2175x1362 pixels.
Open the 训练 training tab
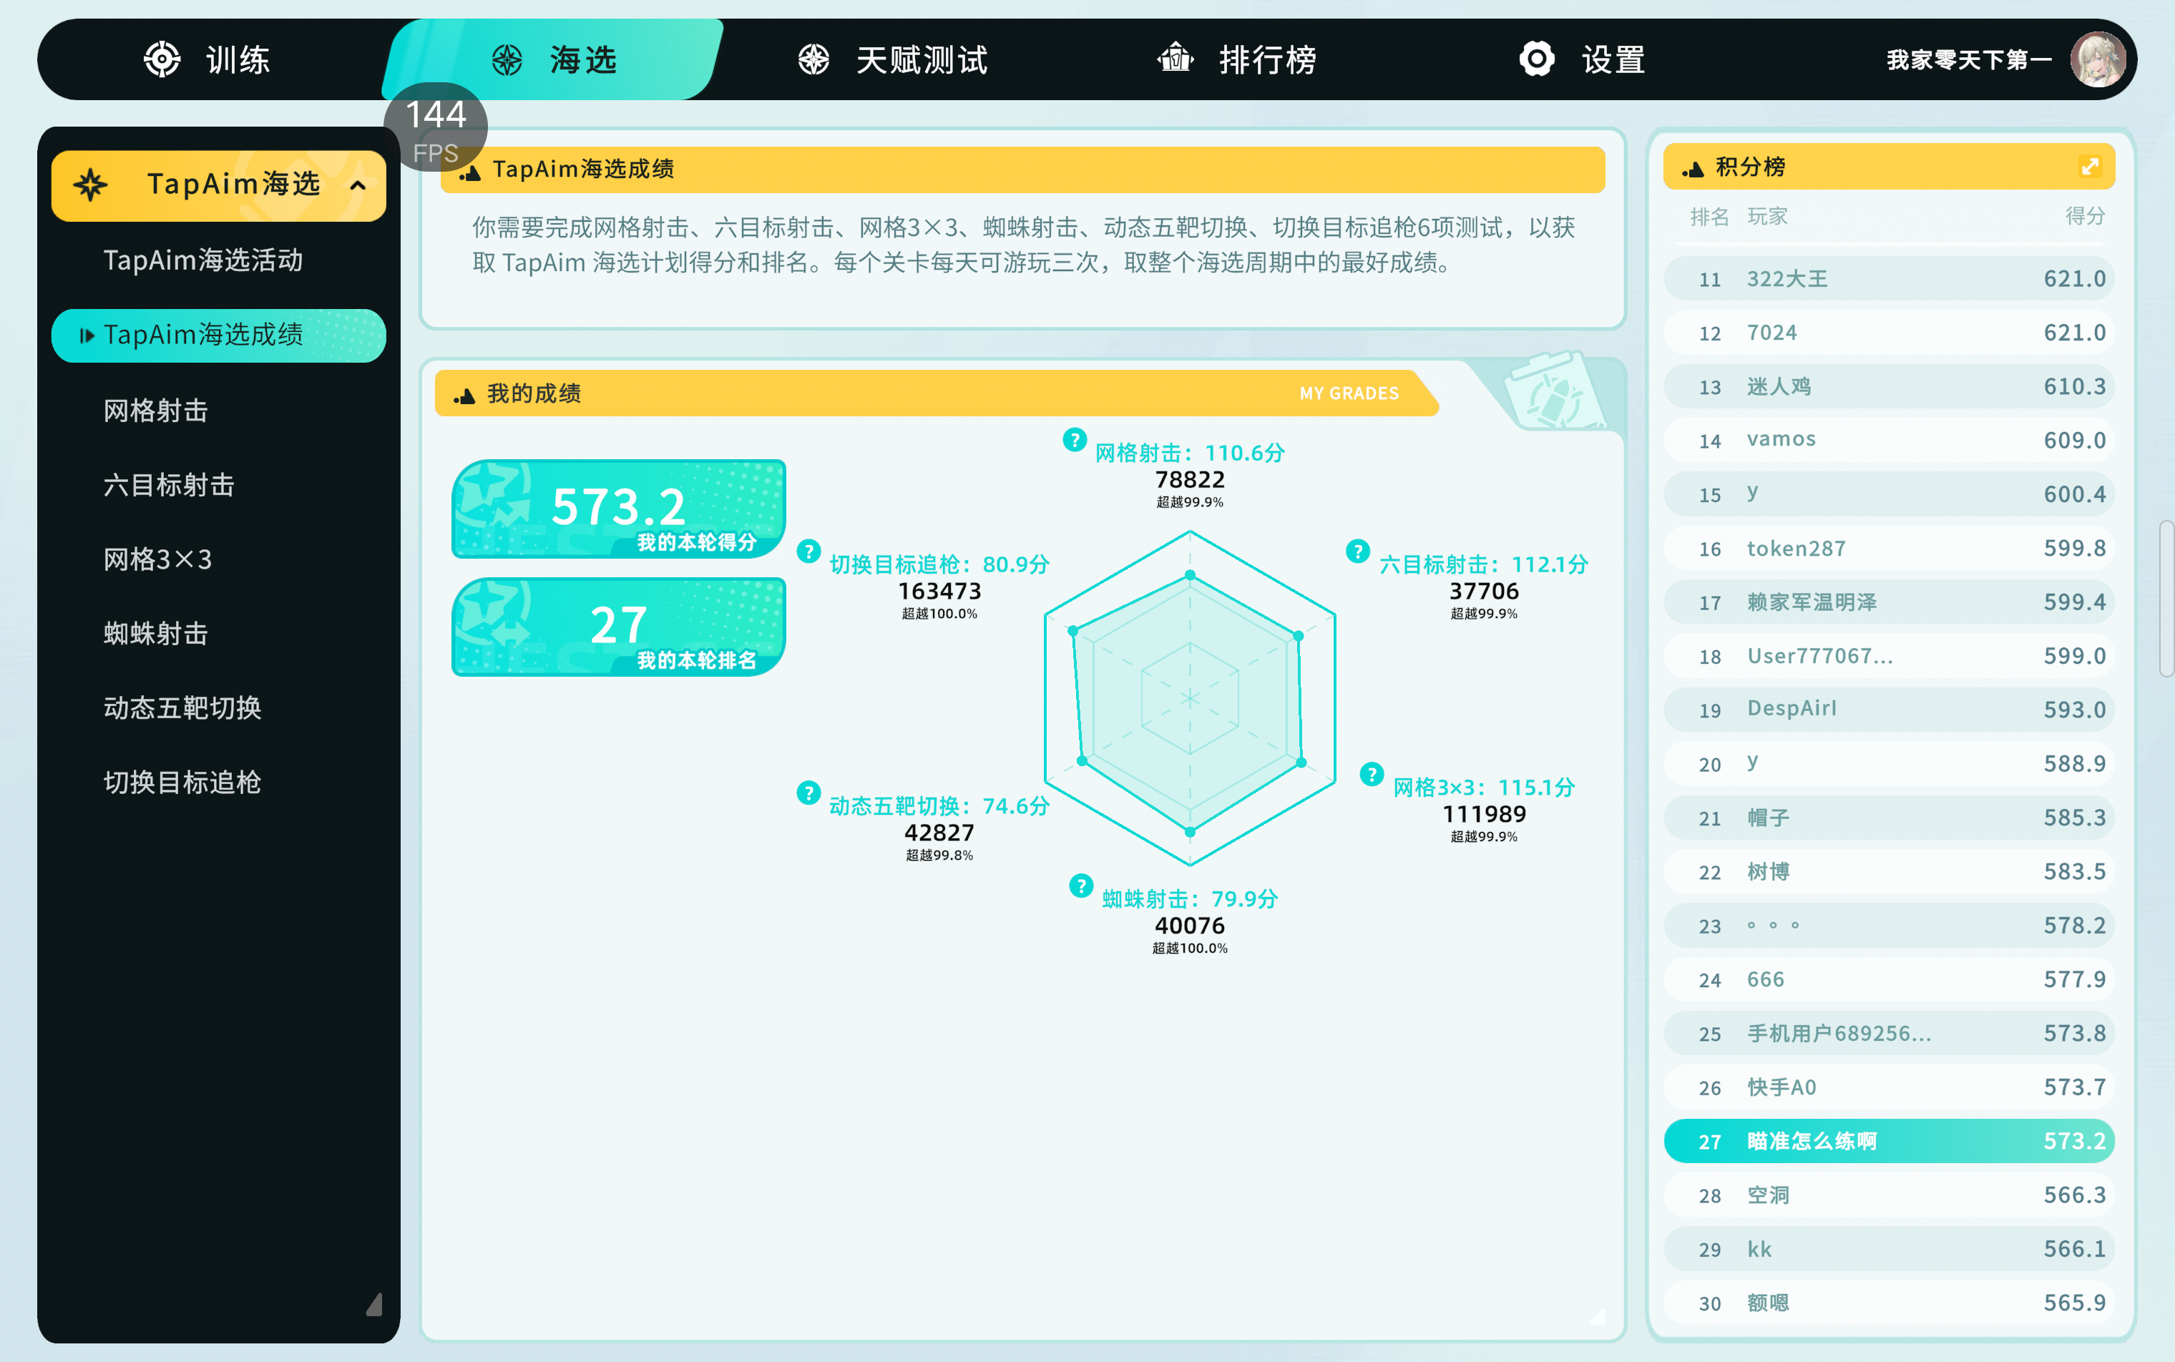[207, 59]
